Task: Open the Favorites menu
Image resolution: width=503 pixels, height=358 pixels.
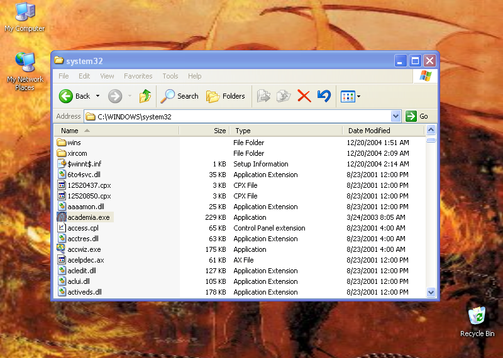Action: tap(138, 76)
